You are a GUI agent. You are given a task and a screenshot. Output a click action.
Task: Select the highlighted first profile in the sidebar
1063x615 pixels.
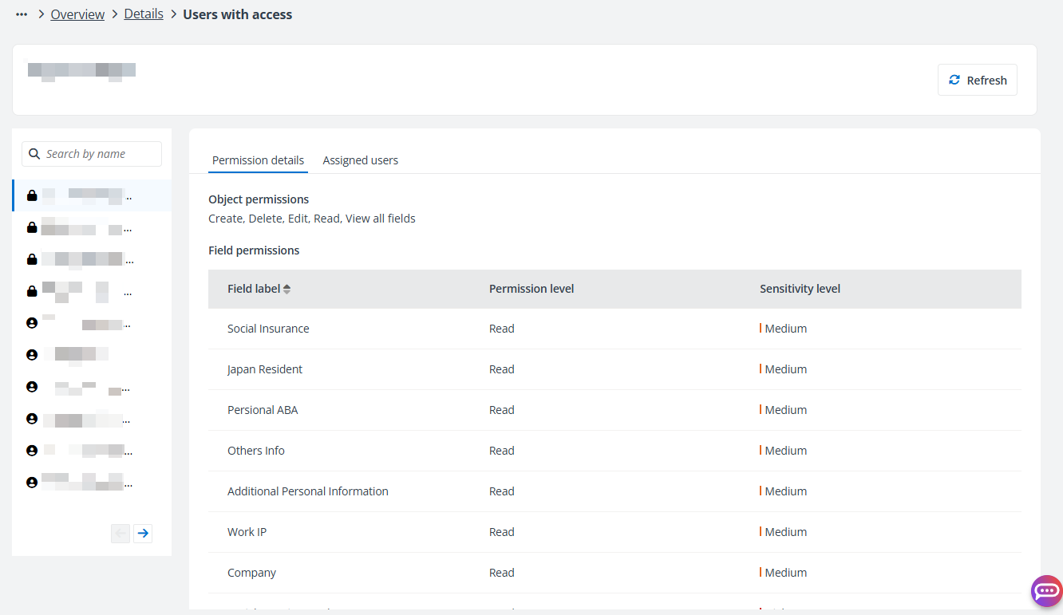[x=91, y=195]
